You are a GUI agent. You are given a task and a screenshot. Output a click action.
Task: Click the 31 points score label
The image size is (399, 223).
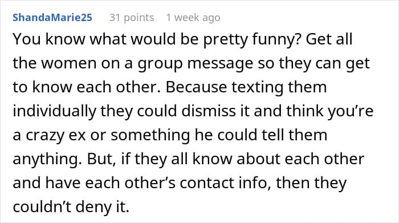(x=132, y=18)
